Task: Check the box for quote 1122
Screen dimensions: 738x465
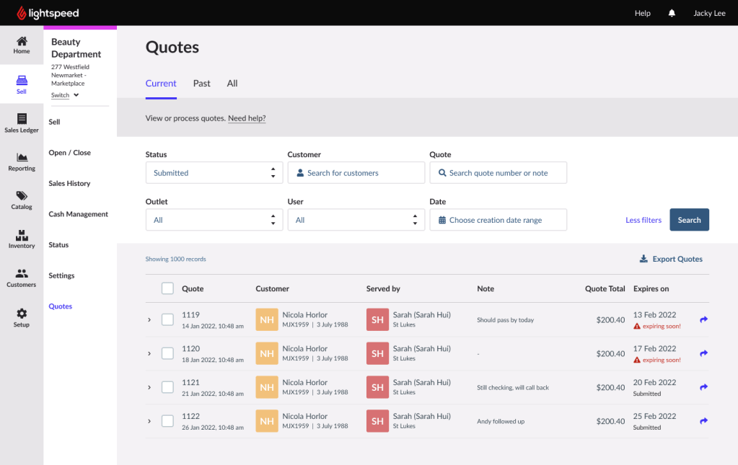Action: [x=167, y=421]
